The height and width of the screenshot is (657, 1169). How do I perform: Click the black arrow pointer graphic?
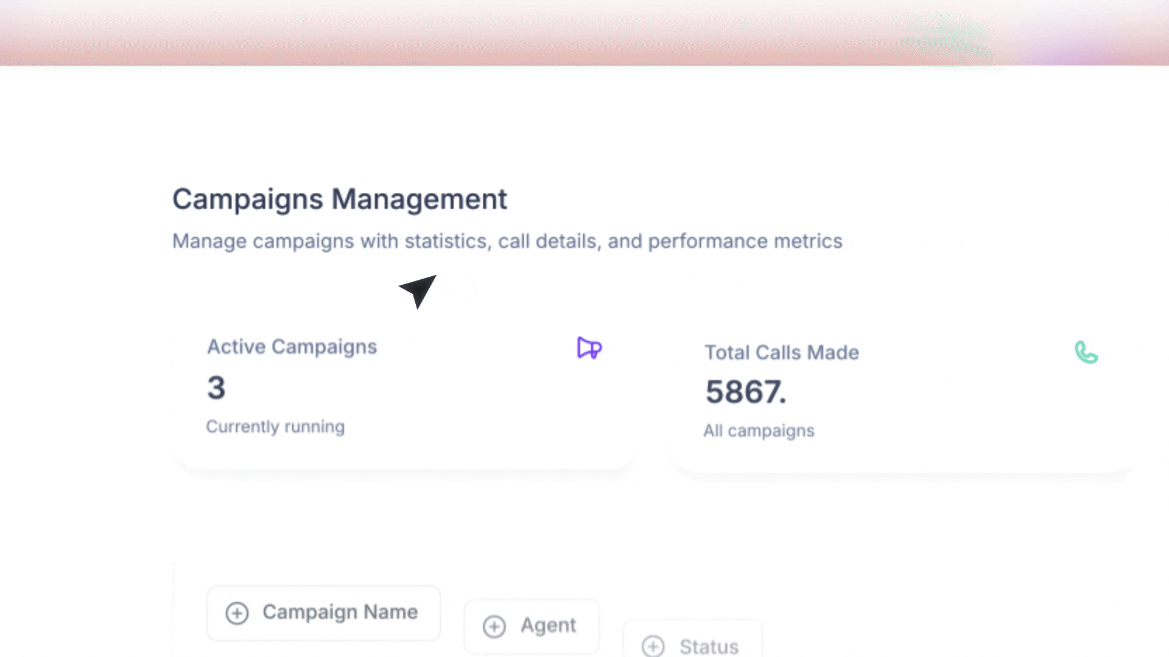coord(419,290)
